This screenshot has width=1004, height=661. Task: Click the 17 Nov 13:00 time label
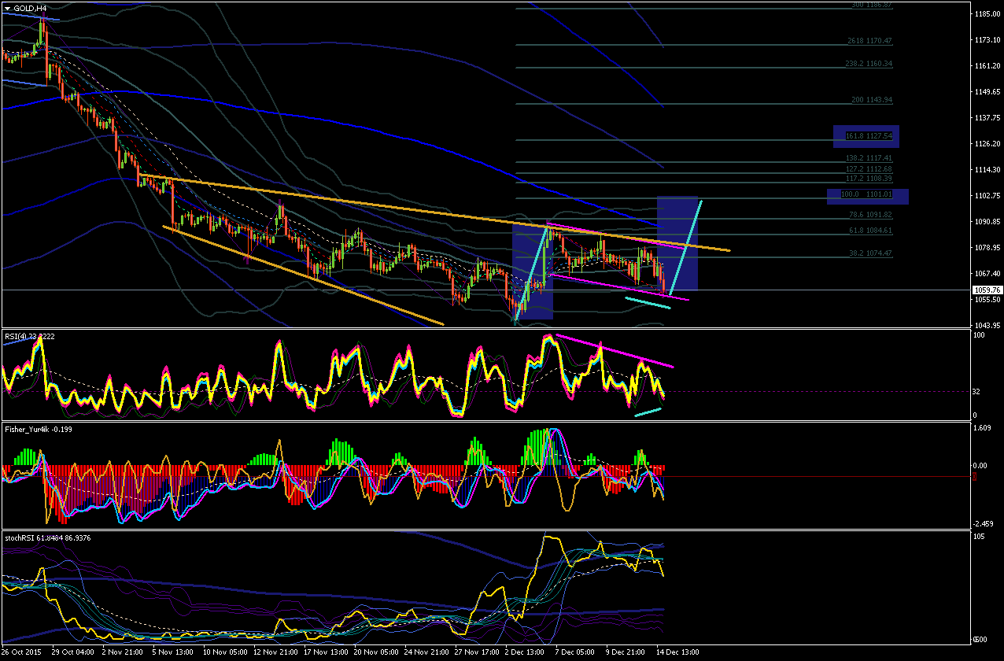pos(327,652)
